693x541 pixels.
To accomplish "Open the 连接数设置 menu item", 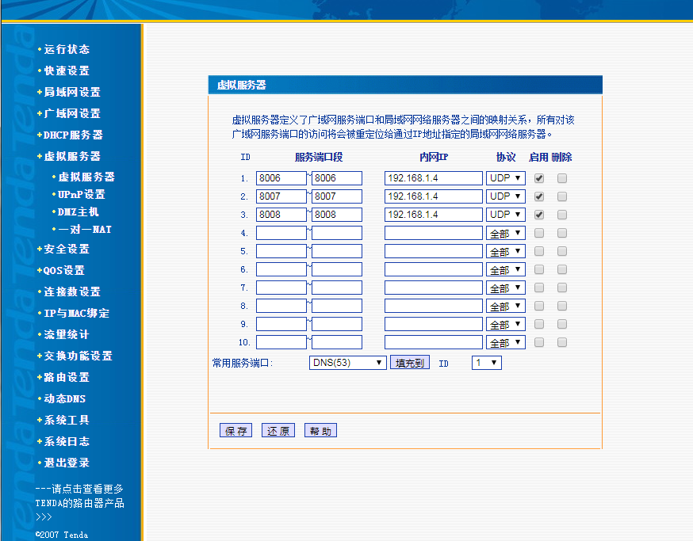I will coord(71,291).
